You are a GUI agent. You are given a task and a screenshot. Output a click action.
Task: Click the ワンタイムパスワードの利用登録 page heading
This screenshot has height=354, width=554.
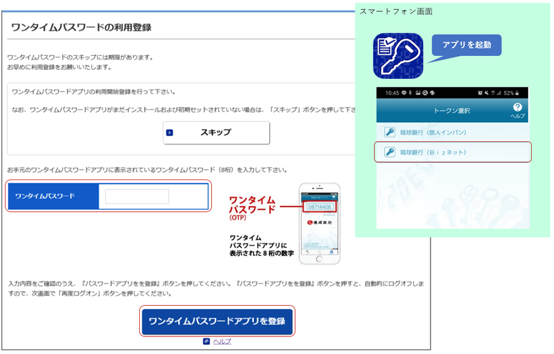click(80, 28)
